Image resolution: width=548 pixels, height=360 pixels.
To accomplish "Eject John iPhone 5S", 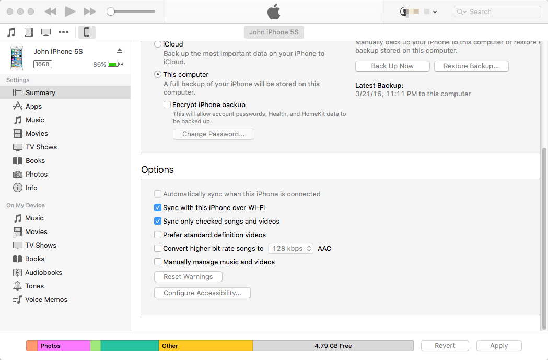I will tap(120, 51).
